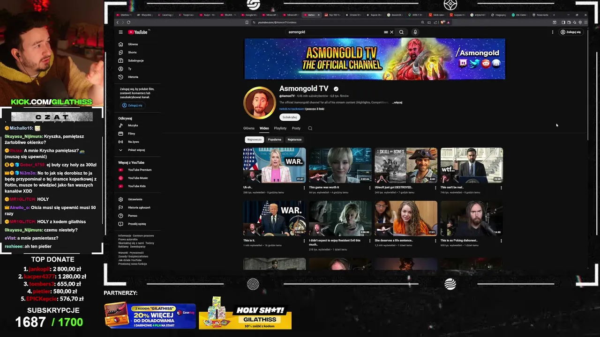Open Shorts in the sidebar
600x337 pixels.
coord(132,52)
